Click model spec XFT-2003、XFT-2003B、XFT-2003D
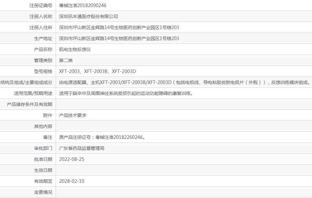 tap(97, 71)
